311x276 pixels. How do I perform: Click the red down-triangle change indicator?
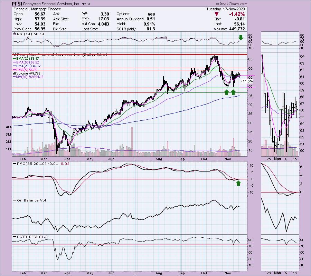[216, 14]
